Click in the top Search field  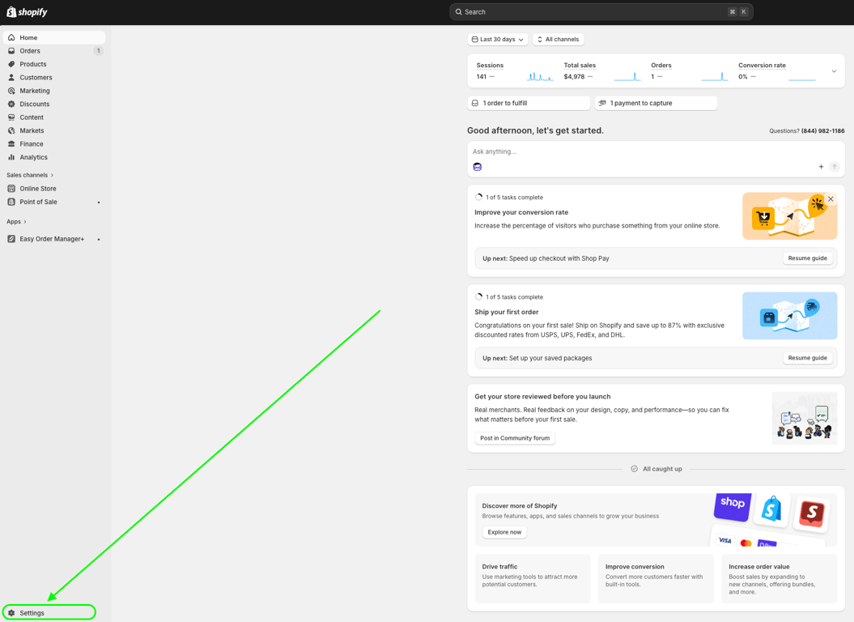(601, 12)
